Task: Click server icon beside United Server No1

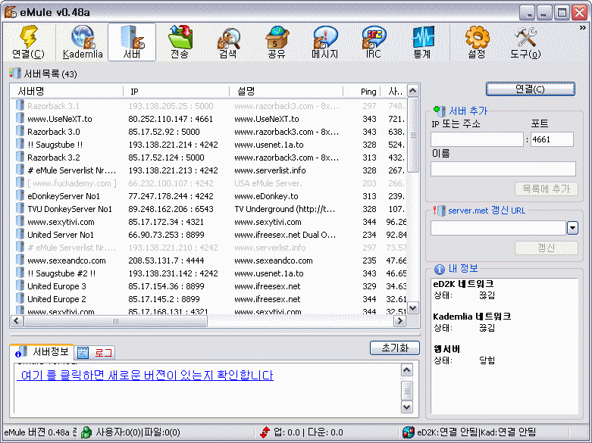Action: pos(20,234)
